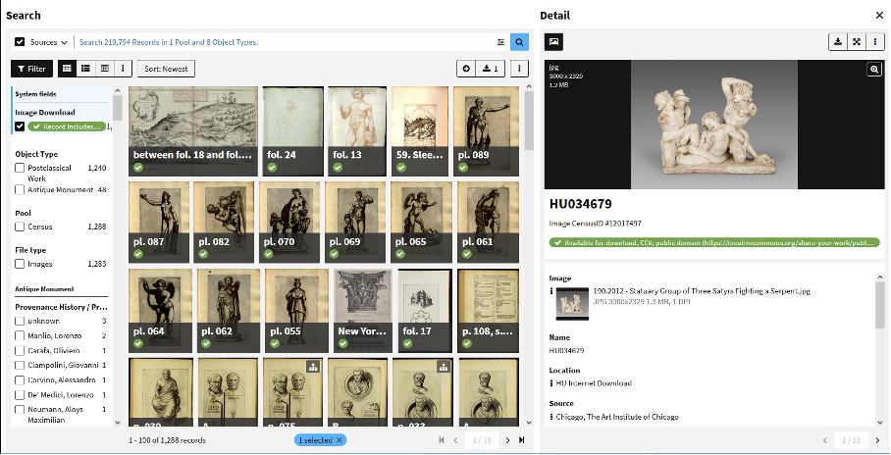Click the download selected records button
The height and width of the screenshot is (455, 891).
(x=493, y=69)
